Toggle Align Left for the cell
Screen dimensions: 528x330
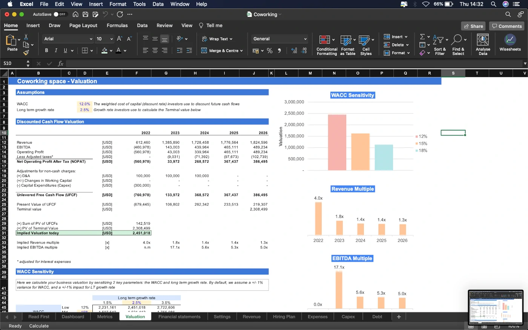pyautogui.click(x=145, y=50)
